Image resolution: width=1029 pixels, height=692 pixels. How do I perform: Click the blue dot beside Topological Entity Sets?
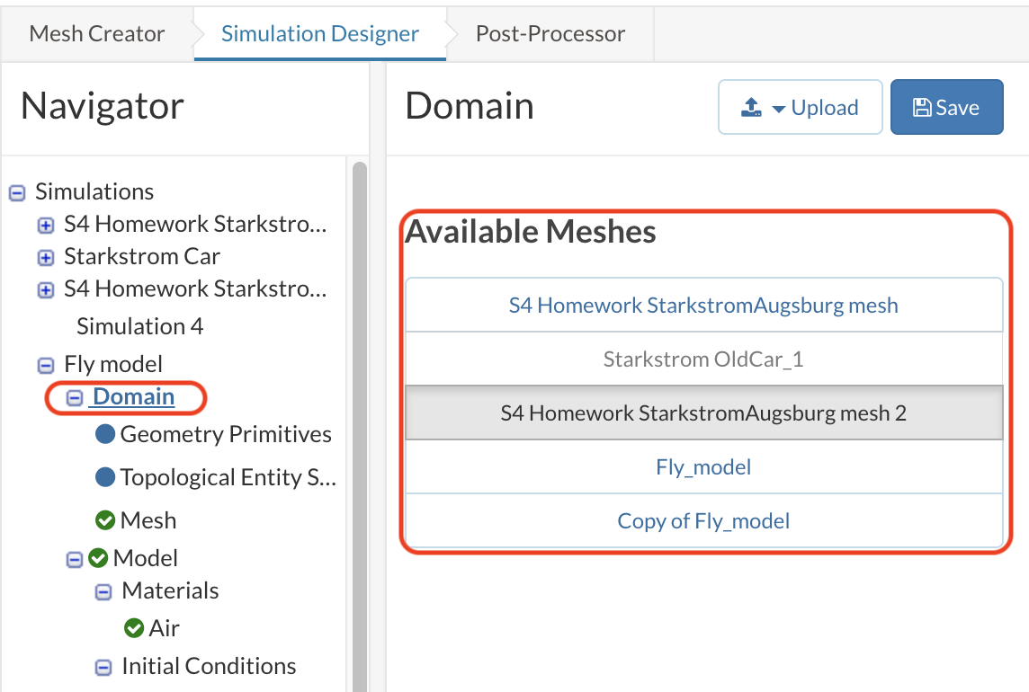105,477
